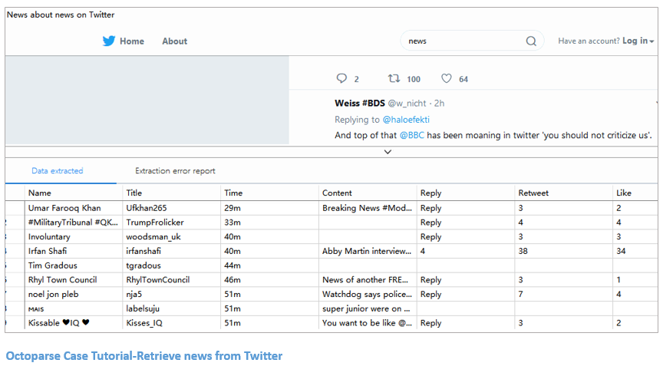Image resolution: width=663 pixels, height=376 pixels.
Task: Click the @BBC mention link
Action: 411,136
